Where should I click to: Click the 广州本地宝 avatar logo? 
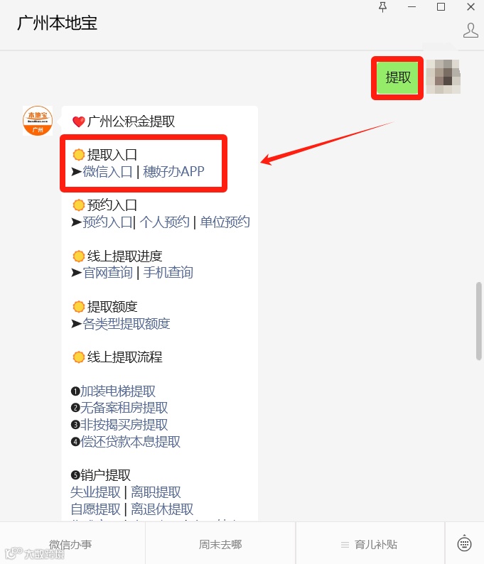[38, 121]
